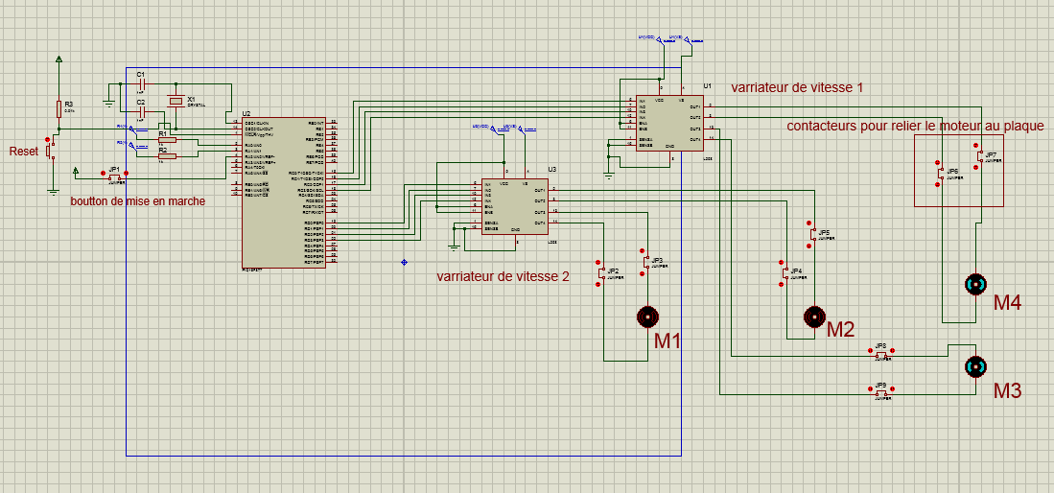Click the 'varriateur de vitesse 2' label
The height and width of the screenshot is (493, 1054).
click(503, 276)
